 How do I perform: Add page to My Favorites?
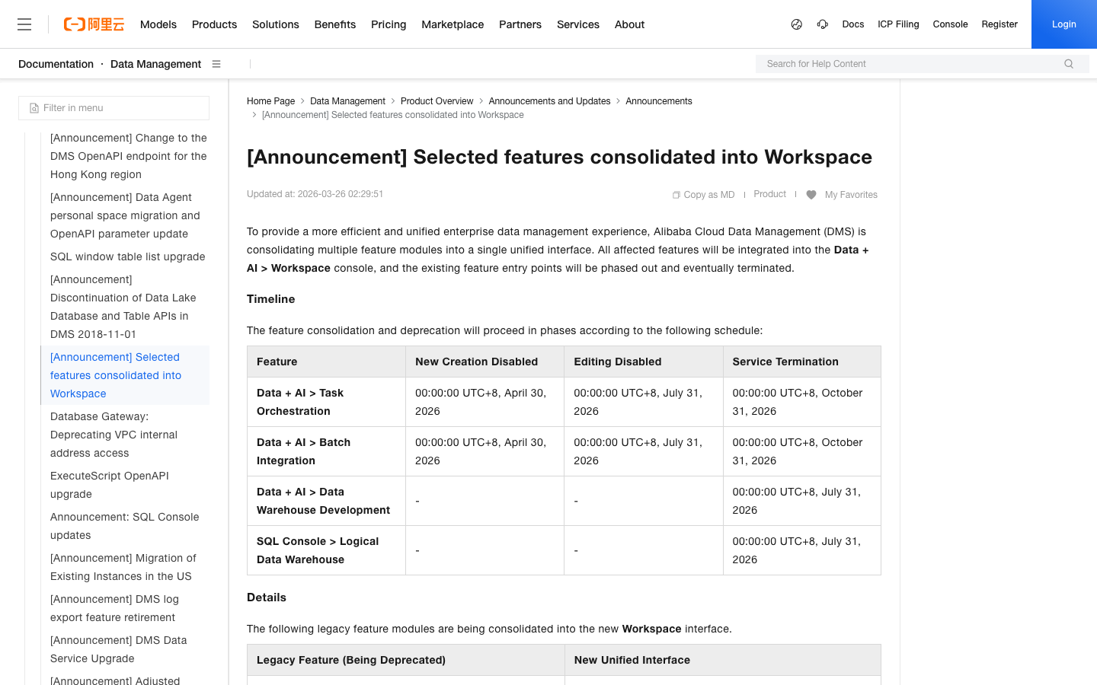pyautogui.click(x=842, y=195)
